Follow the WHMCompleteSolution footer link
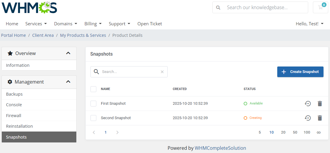 [220, 148]
